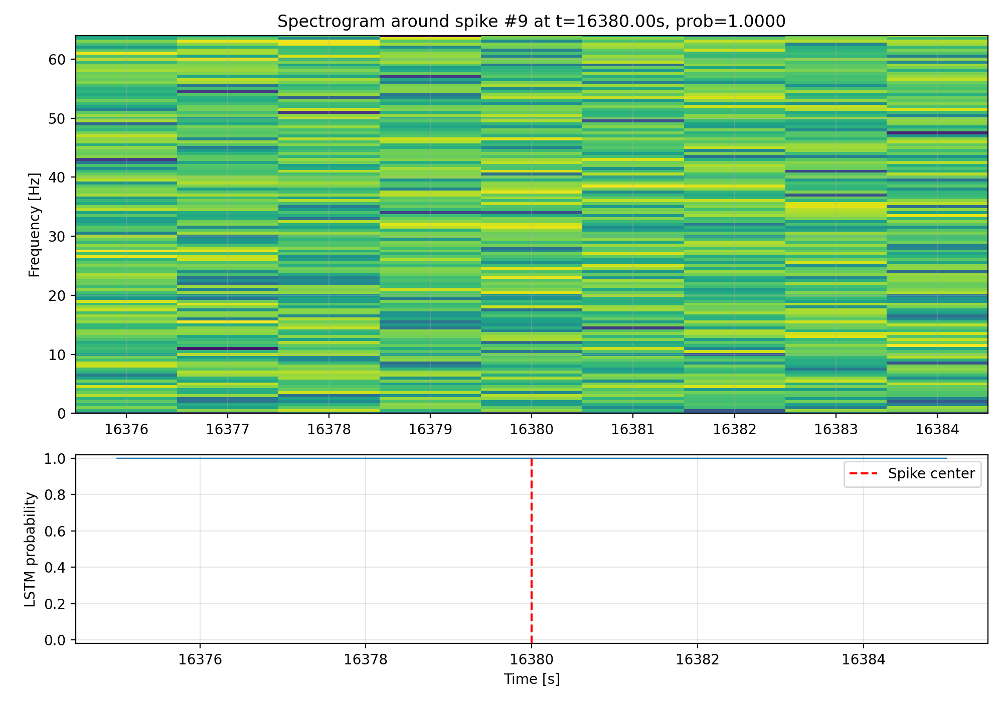This screenshot has width=1003, height=702.
Task: Click the LSTM probability axis label
Action: tap(31, 550)
